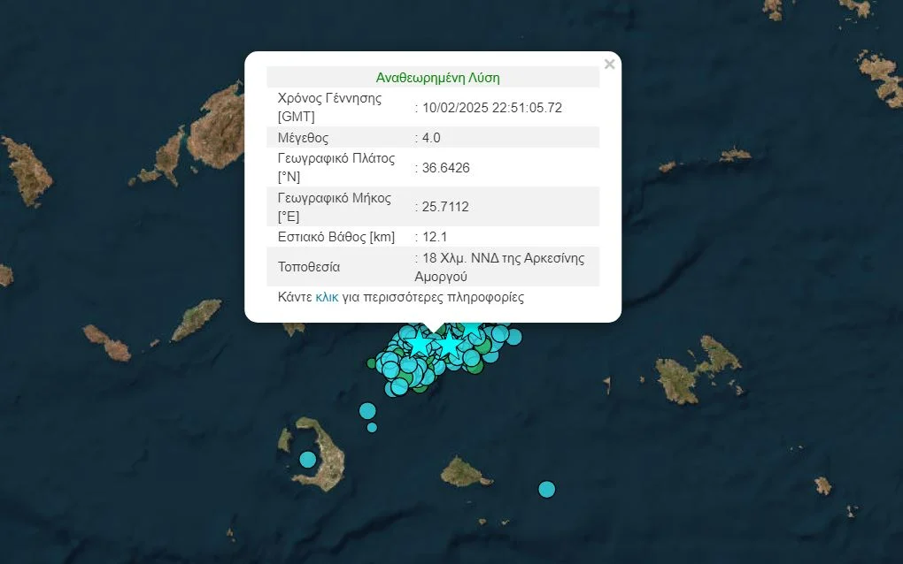903x564 pixels.
Task: Click the magnitude value 4.0
Action: coord(431,137)
